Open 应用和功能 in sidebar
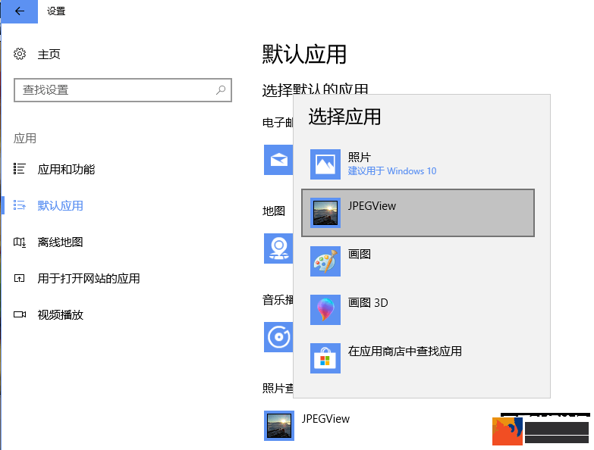Image resolution: width=594 pixels, height=450 pixels. 66,169
